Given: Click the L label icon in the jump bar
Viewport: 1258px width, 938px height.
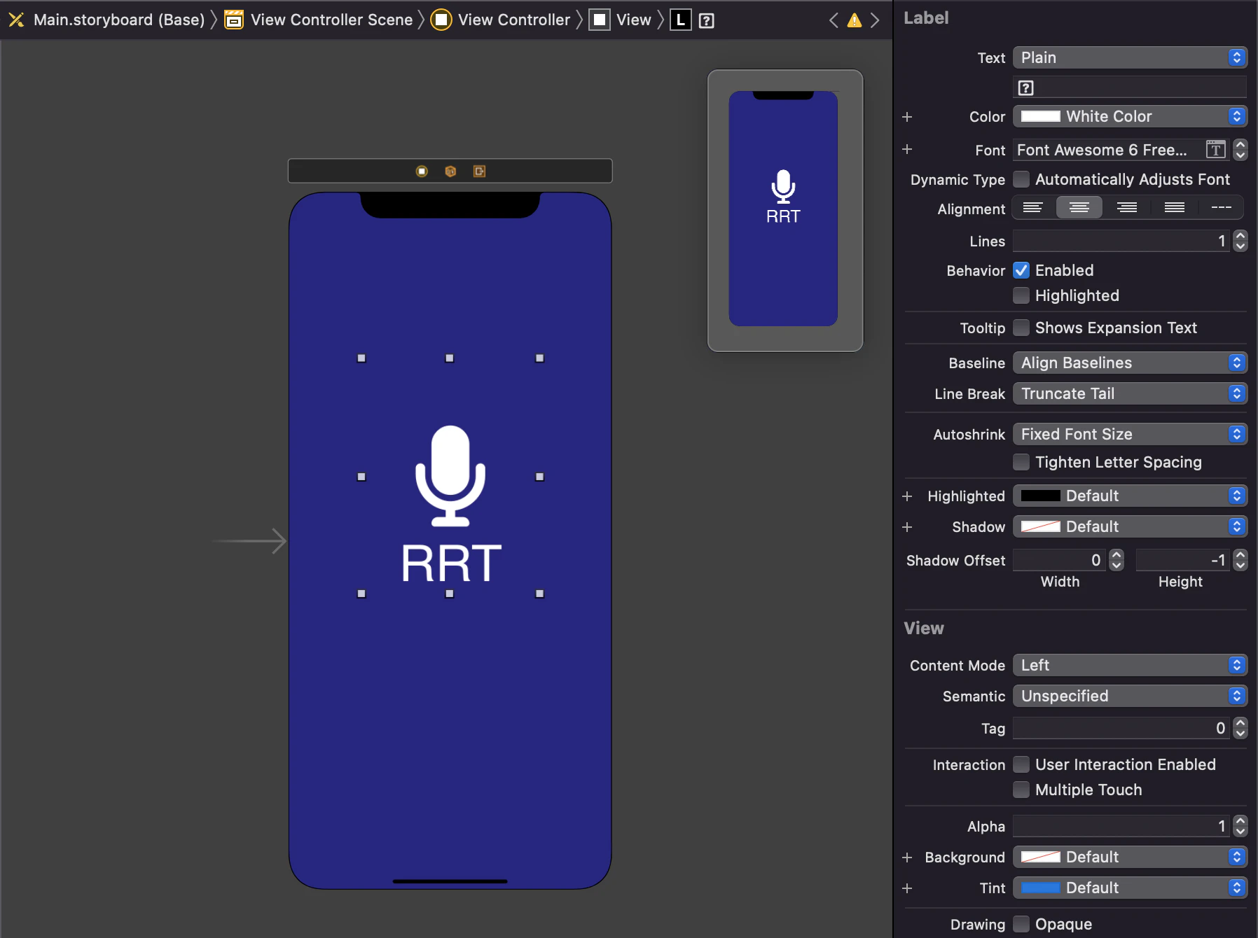Looking at the screenshot, I should click(x=681, y=20).
